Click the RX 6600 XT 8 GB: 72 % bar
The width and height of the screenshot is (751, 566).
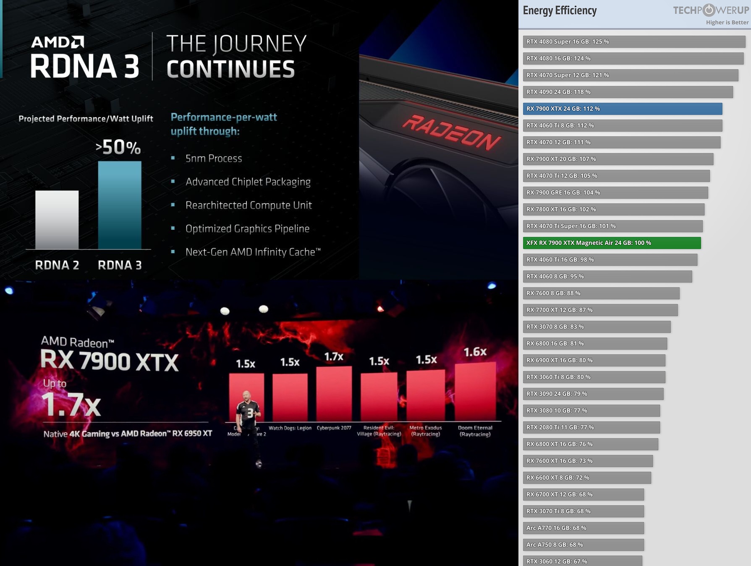tap(587, 478)
